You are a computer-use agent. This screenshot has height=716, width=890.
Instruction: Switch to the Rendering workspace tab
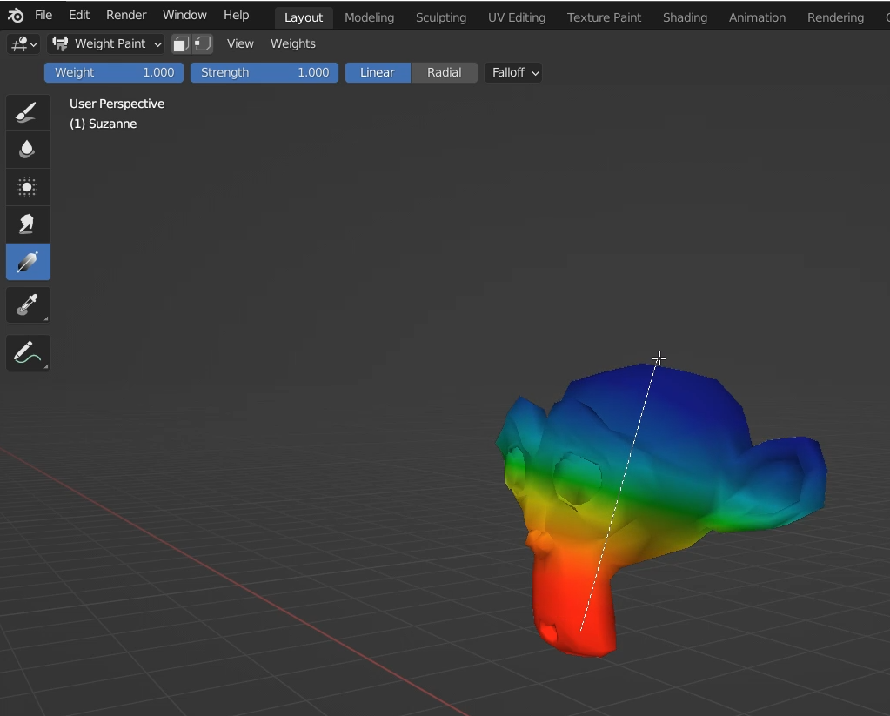pos(835,17)
